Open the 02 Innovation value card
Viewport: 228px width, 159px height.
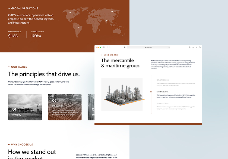click(x=65, y=107)
